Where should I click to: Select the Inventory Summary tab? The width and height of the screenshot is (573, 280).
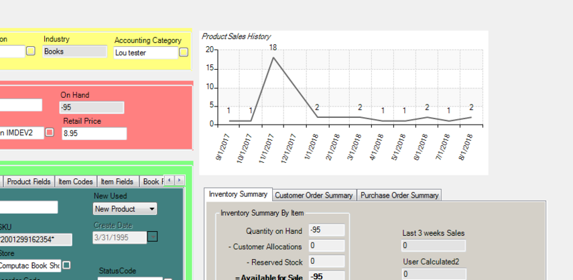(239, 194)
